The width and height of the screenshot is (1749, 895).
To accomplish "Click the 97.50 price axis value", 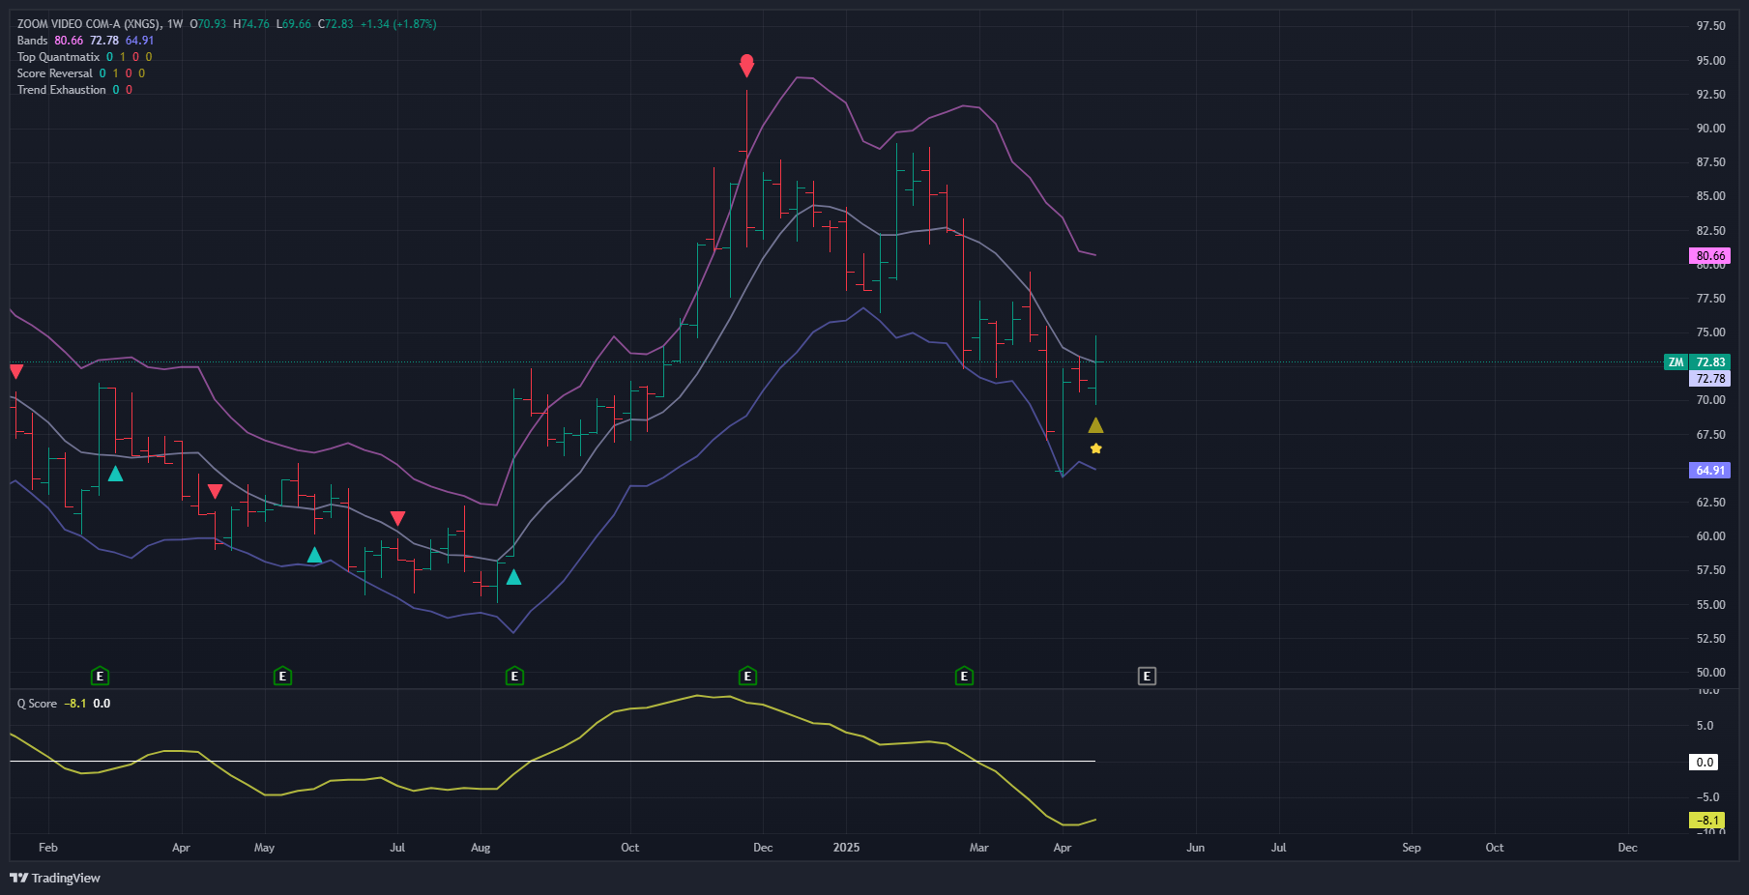I will coord(1710,26).
